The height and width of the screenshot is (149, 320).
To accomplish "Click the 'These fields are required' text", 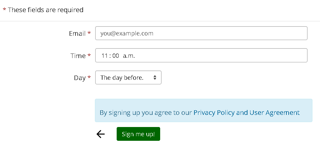I will [45, 10].
